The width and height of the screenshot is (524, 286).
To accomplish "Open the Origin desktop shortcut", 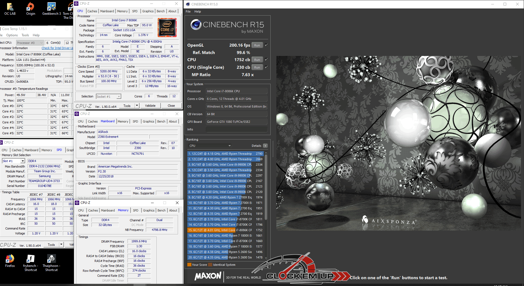I will (31, 8).
